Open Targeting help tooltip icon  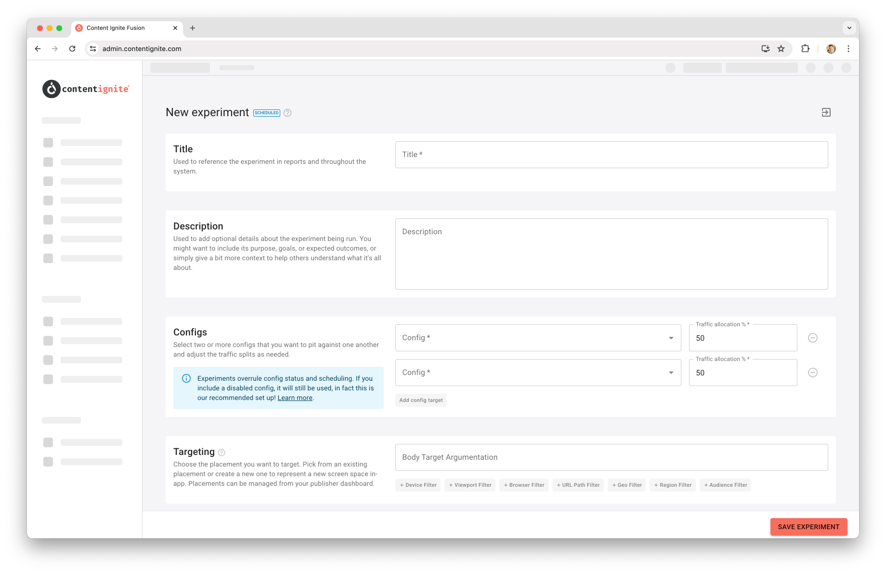[x=221, y=453]
